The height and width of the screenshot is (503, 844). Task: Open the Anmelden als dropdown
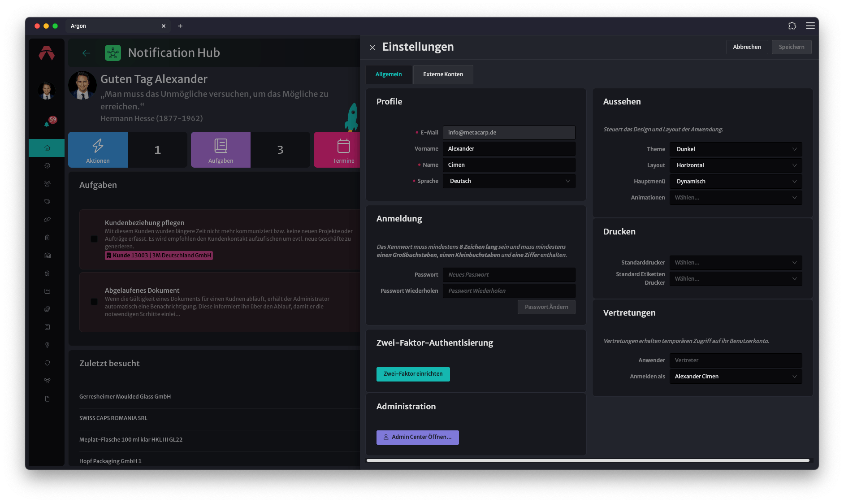pyautogui.click(x=736, y=377)
